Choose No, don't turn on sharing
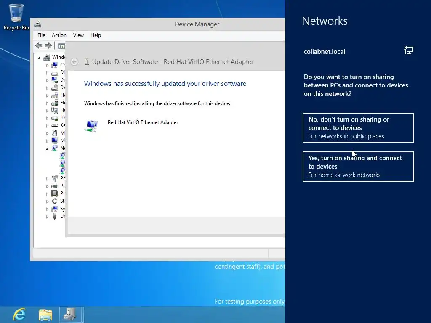Screen dimensions: 431x323 (x=358, y=128)
